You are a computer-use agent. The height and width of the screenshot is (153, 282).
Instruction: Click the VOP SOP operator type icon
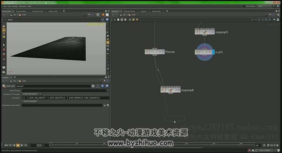pyautogui.click(x=4, y=86)
